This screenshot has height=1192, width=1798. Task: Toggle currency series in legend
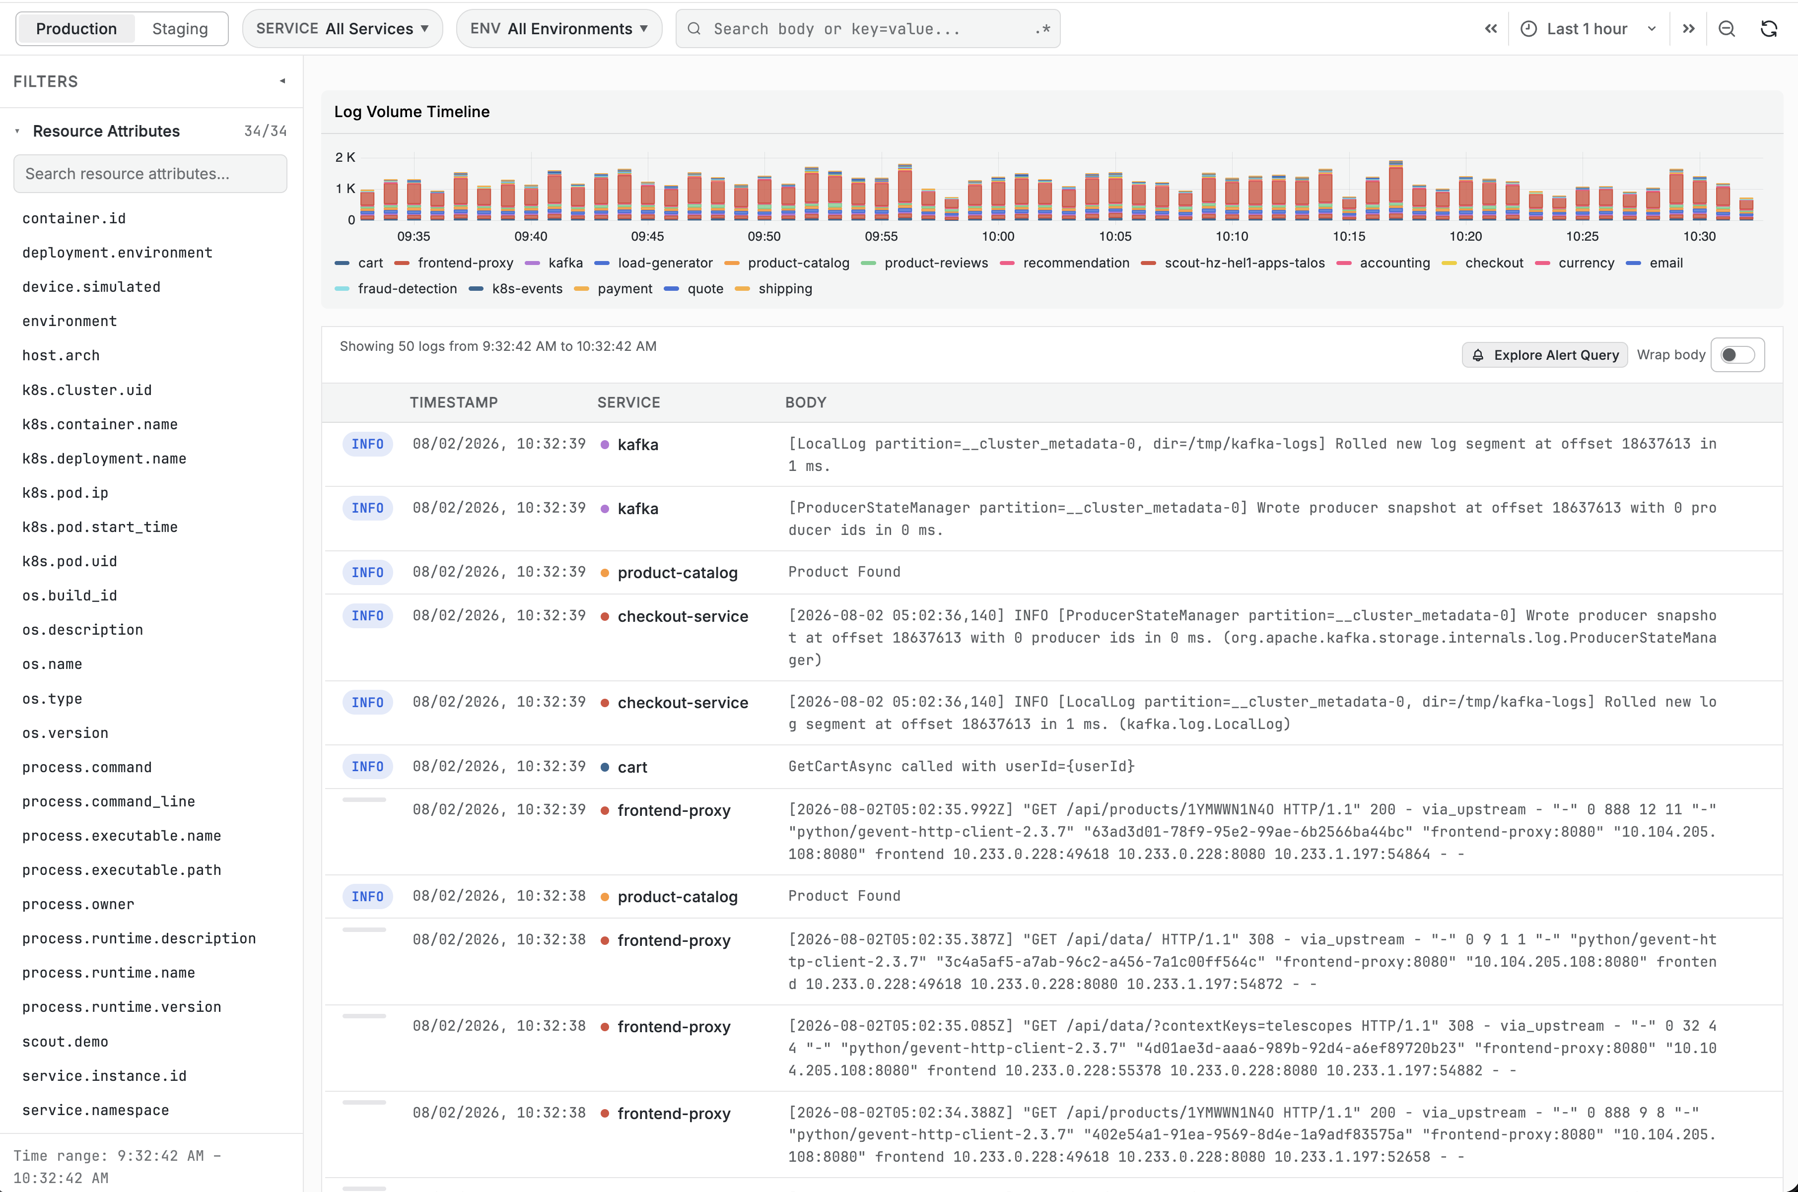coord(1575,263)
